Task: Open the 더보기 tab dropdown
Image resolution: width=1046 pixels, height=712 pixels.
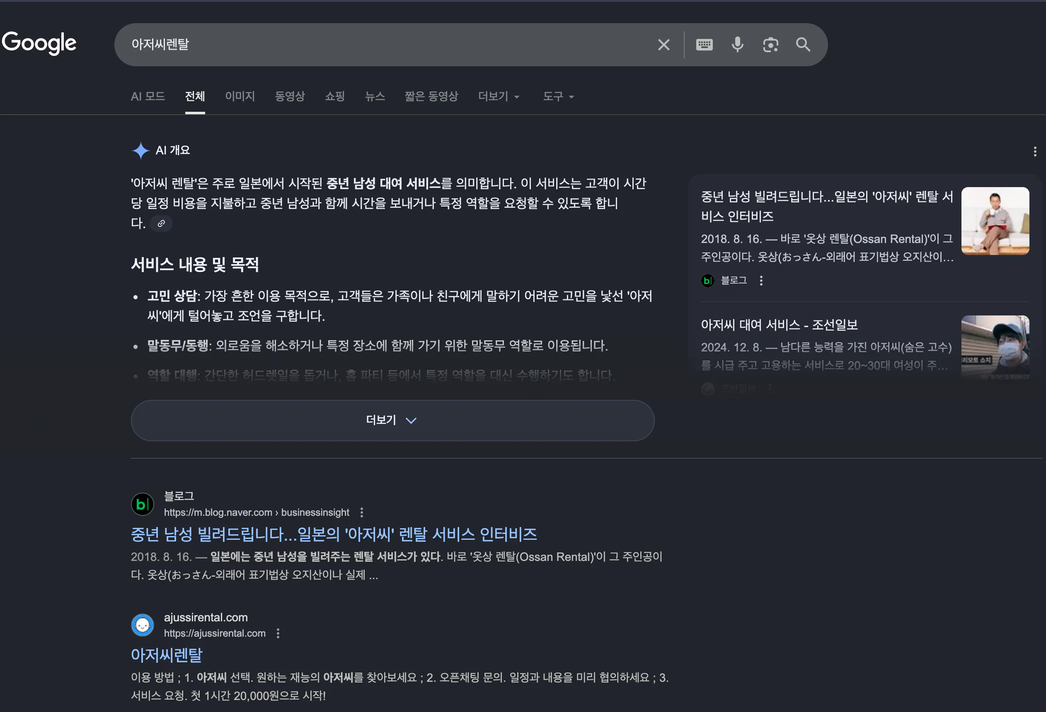Action: click(x=498, y=96)
